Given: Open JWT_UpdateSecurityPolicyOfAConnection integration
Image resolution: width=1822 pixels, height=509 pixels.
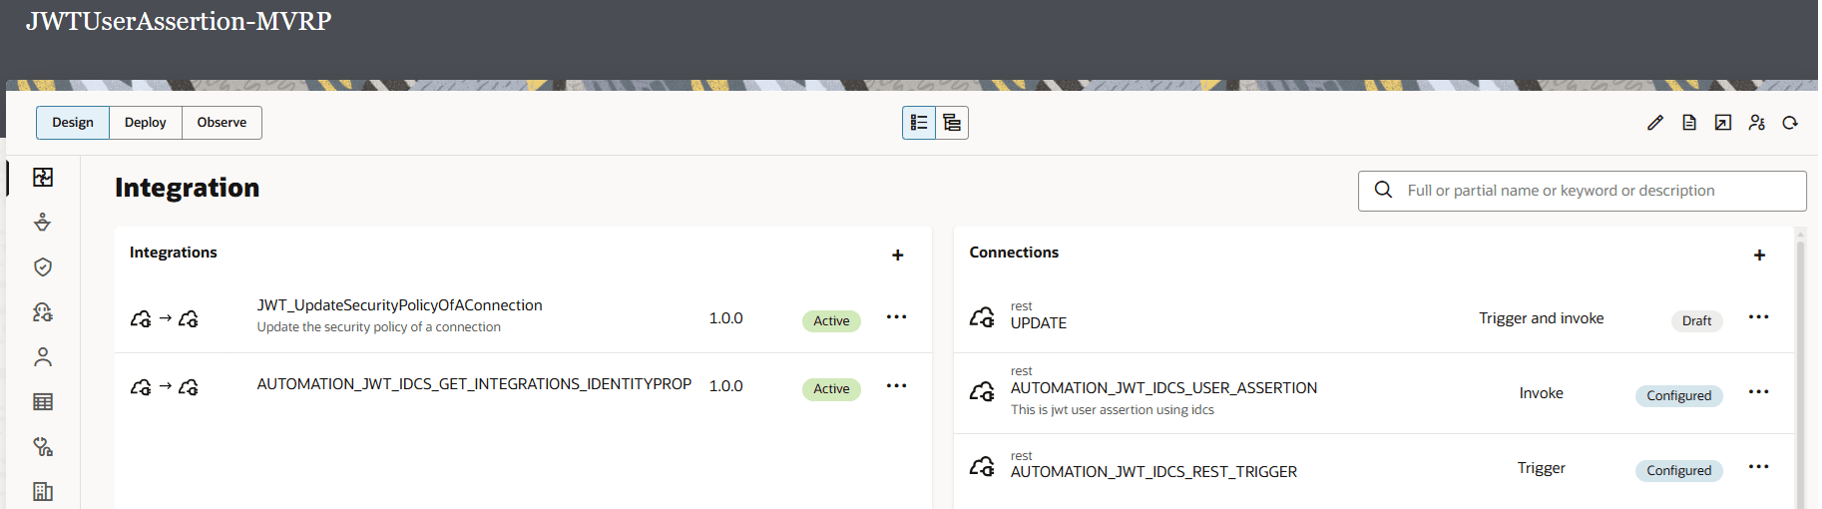Looking at the screenshot, I should 399,305.
